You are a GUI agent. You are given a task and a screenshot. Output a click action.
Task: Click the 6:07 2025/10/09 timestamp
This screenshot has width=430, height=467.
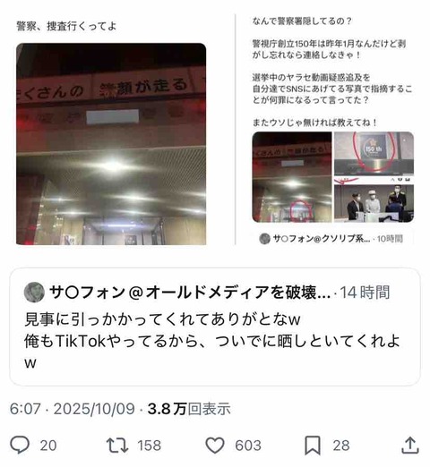click(72, 409)
